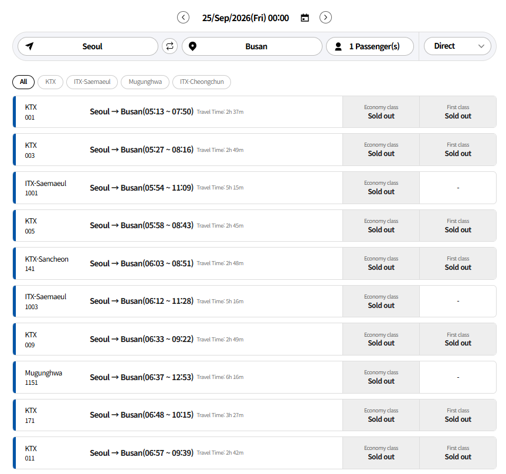Select KTX 011 Economy class Sold out
506x474 pixels.
(x=381, y=453)
